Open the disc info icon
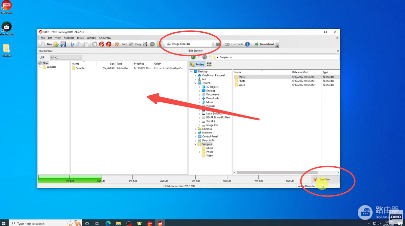The width and height of the screenshot is (405, 226). [145, 44]
